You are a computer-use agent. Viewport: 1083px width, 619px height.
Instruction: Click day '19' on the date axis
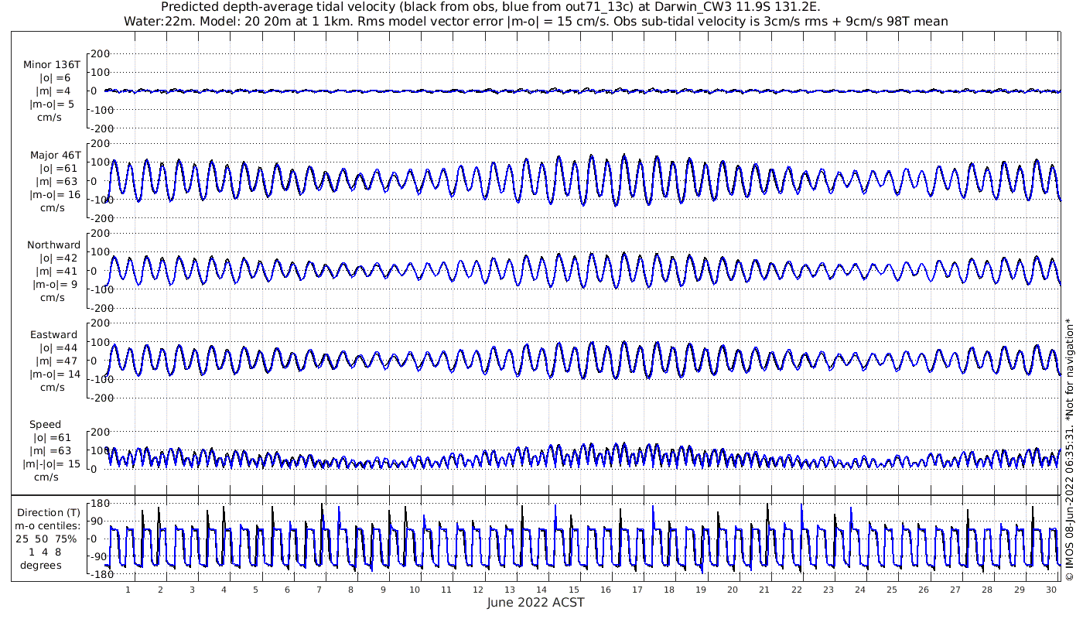click(x=701, y=590)
